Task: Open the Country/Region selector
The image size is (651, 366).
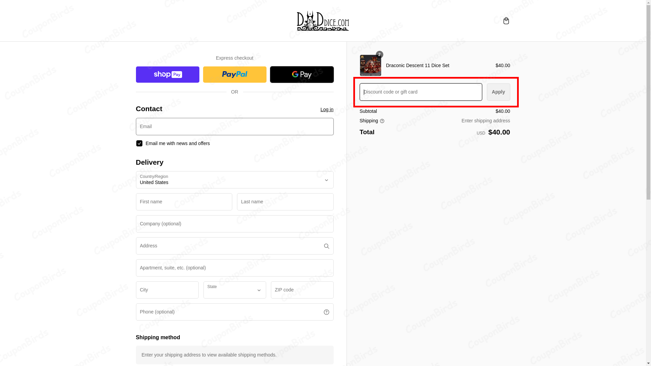Action: (234, 180)
